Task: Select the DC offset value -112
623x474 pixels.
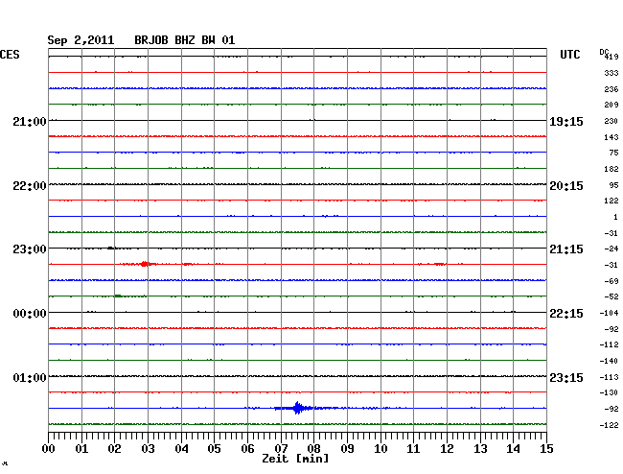Action: [x=609, y=344]
